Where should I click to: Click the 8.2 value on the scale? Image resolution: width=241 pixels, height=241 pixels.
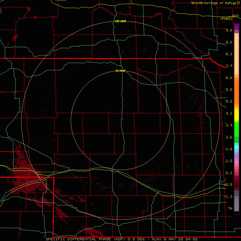pyautogui.click(x=229, y=54)
